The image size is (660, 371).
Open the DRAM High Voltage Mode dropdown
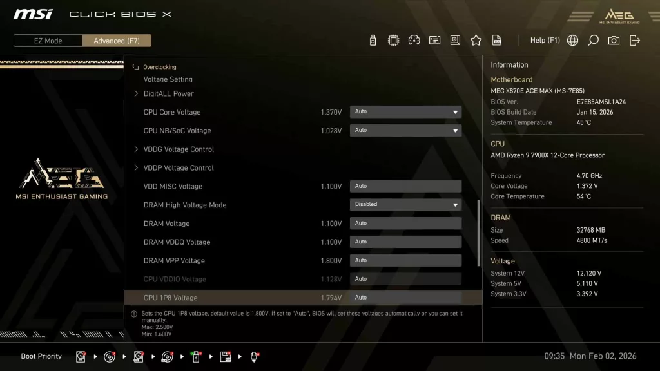pyautogui.click(x=405, y=204)
